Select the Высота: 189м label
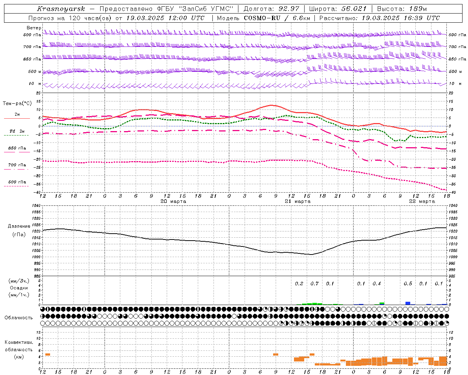This screenshot has width=468, height=375. pyautogui.click(x=402, y=9)
